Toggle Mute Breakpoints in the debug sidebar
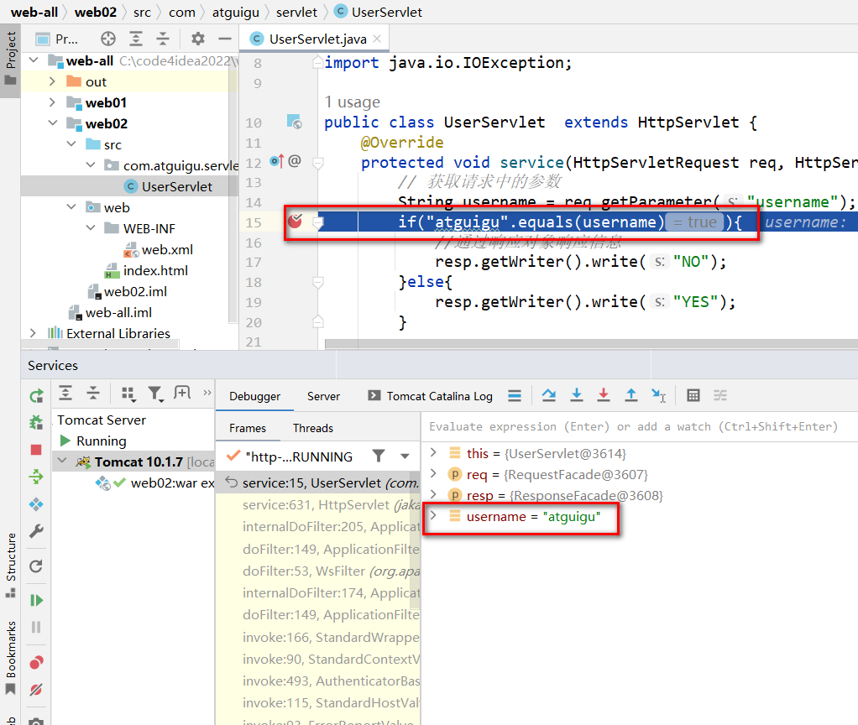The width and height of the screenshot is (858, 725). tap(36, 691)
